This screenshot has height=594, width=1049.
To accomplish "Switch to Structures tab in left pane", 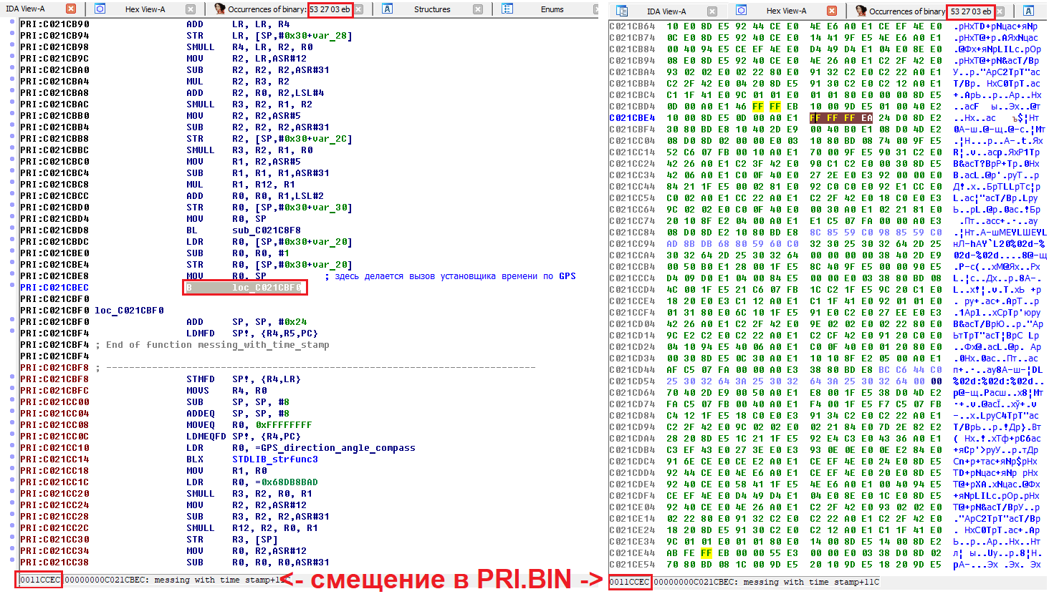I will [431, 9].
